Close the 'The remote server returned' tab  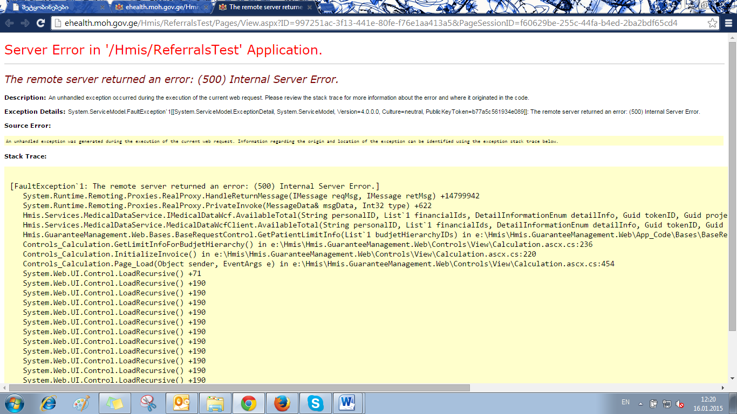click(311, 7)
